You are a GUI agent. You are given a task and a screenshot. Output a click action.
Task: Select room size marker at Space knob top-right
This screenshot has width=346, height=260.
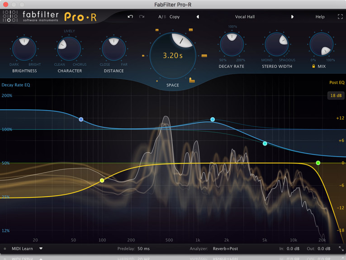pos(191,30)
